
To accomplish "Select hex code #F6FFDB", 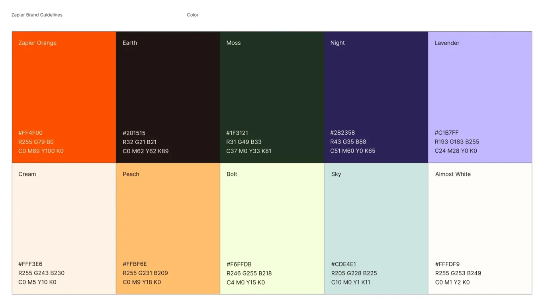I will 239,264.
